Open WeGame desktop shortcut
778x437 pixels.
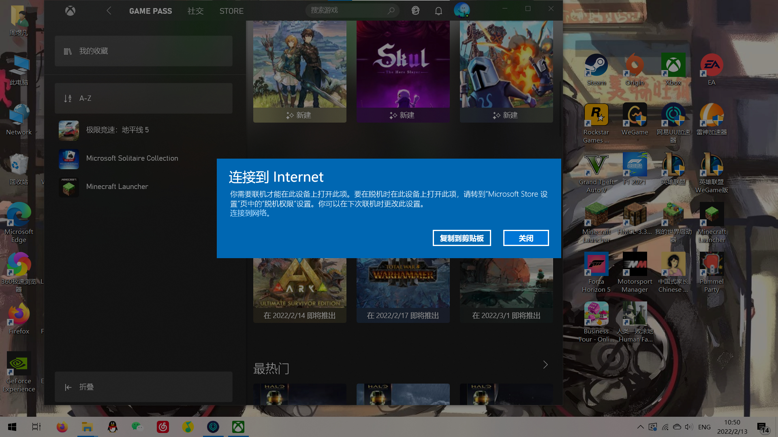click(x=635, y=120)
